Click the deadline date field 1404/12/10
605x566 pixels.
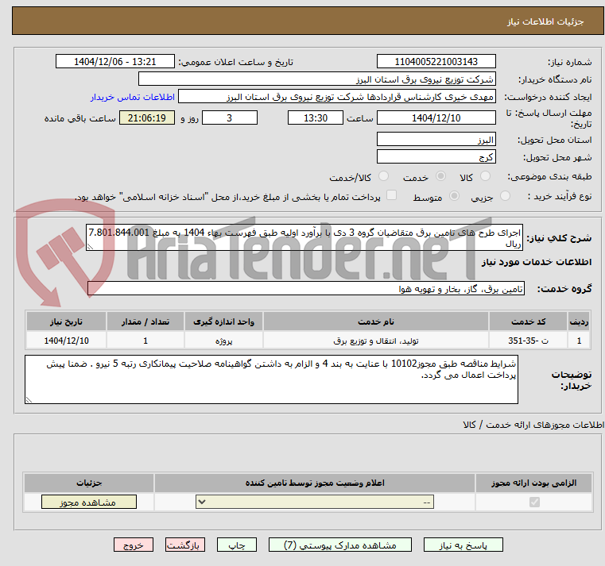(436, 118)
